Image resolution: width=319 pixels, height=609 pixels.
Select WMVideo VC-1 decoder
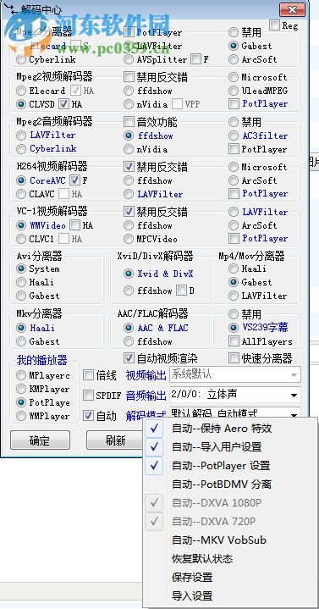tap(20, 225)
